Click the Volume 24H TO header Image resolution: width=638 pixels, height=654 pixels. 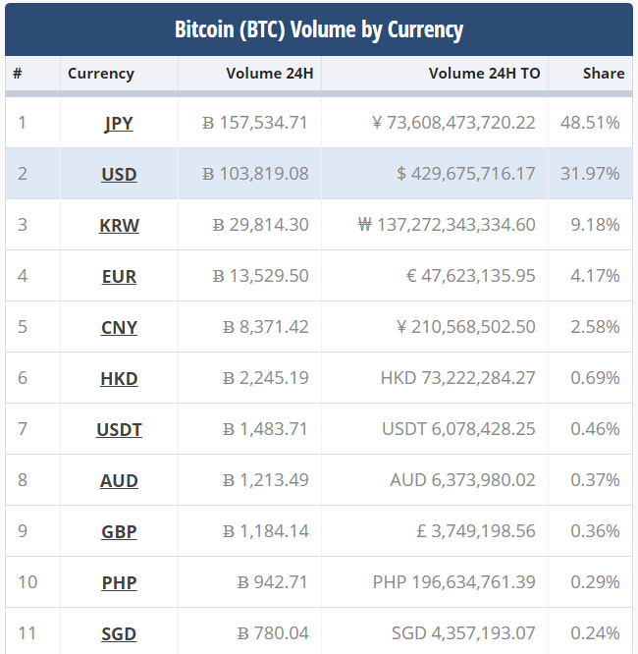pyautogui.click(x=482, y=74)
